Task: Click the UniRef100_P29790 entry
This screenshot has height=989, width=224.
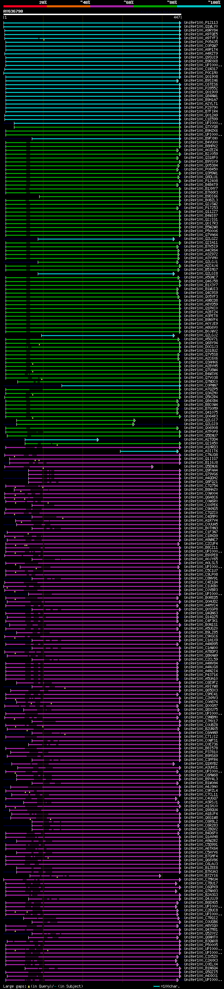Action: pos(201,107)
